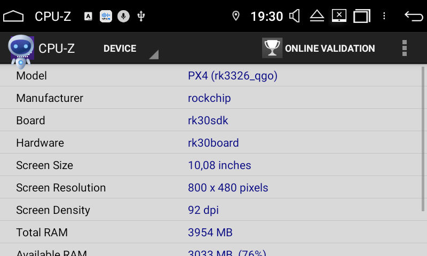Open the status bar three-dot menu
This screenshot has height=256, width=427.
coord(384,16)
